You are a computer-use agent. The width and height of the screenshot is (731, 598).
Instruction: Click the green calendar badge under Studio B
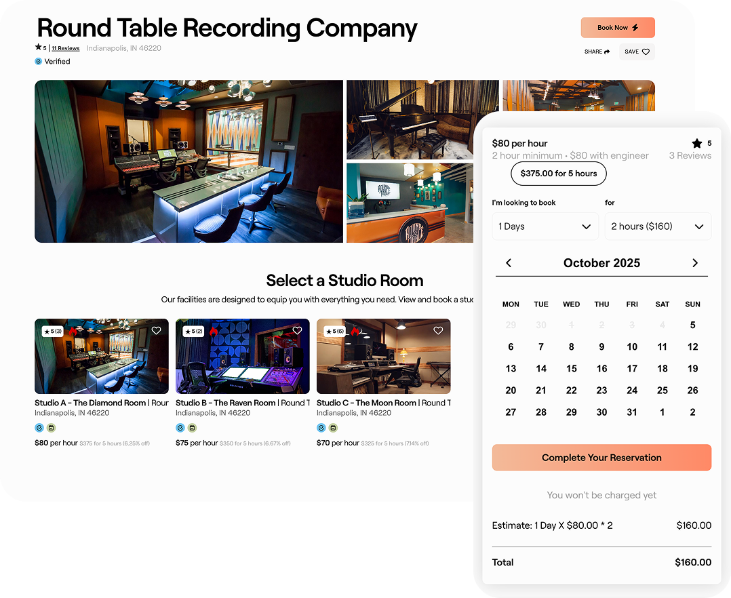click(192, 428)
